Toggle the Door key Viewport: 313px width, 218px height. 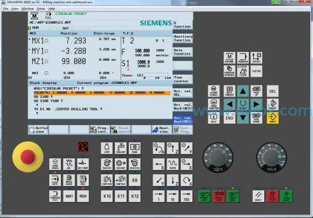[x=134, y=148]
